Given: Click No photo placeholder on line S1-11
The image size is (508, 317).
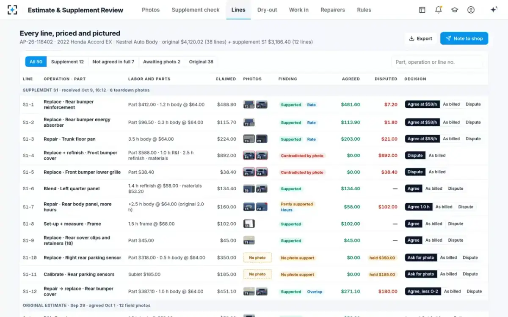Looking at the screenshot, I should click(257, 274).
